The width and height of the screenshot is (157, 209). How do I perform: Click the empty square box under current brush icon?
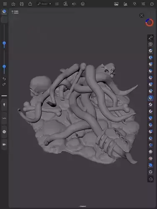[4, 20]
